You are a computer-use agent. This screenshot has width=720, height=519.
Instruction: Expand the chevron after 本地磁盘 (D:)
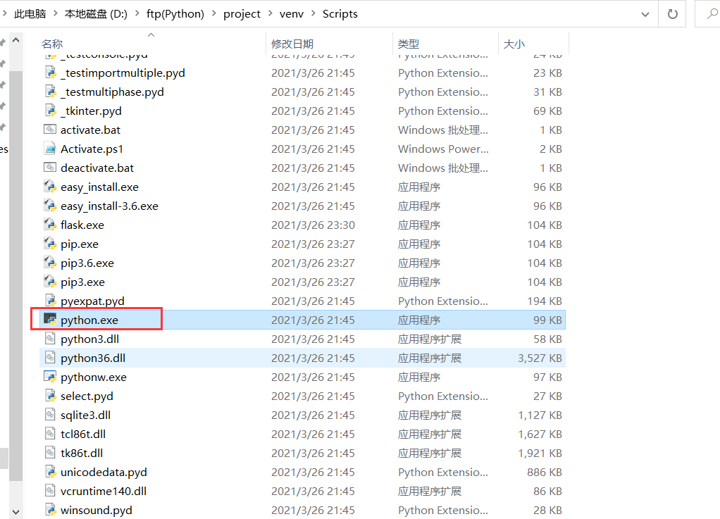coord(137,14)
